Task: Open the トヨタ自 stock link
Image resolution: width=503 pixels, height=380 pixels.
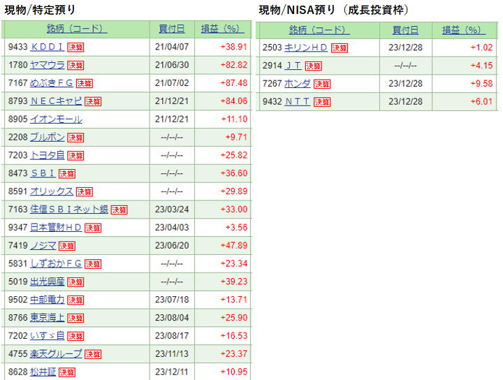Action: click(48, 155)
